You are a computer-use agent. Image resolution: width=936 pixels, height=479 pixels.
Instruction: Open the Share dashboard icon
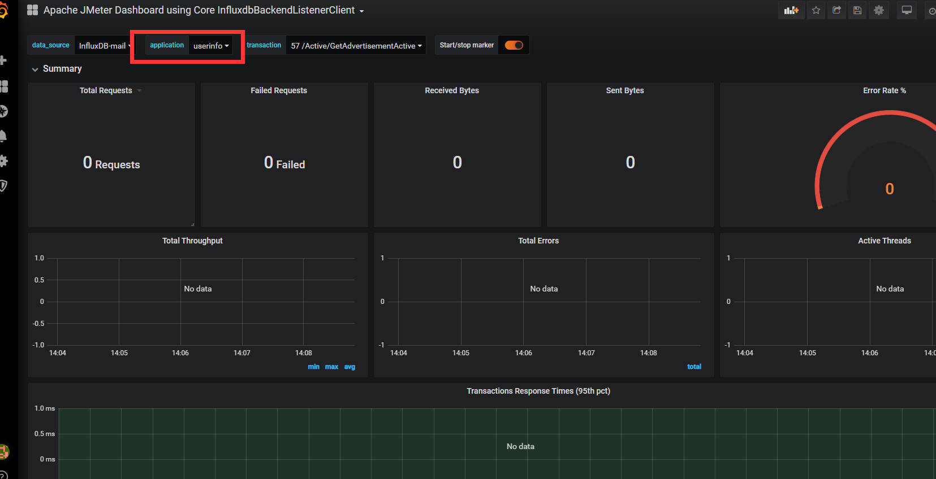tap(837, 10)
